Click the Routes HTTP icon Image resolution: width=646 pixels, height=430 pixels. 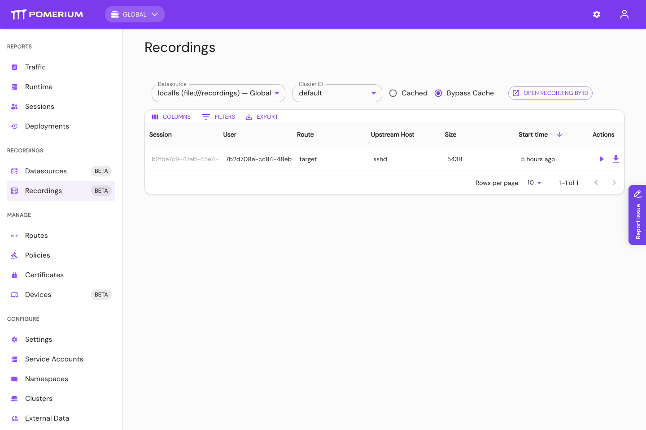14,236
